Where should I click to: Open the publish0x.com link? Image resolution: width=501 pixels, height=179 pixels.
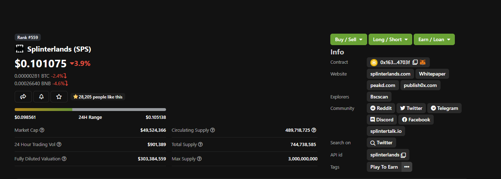point(420,85)
